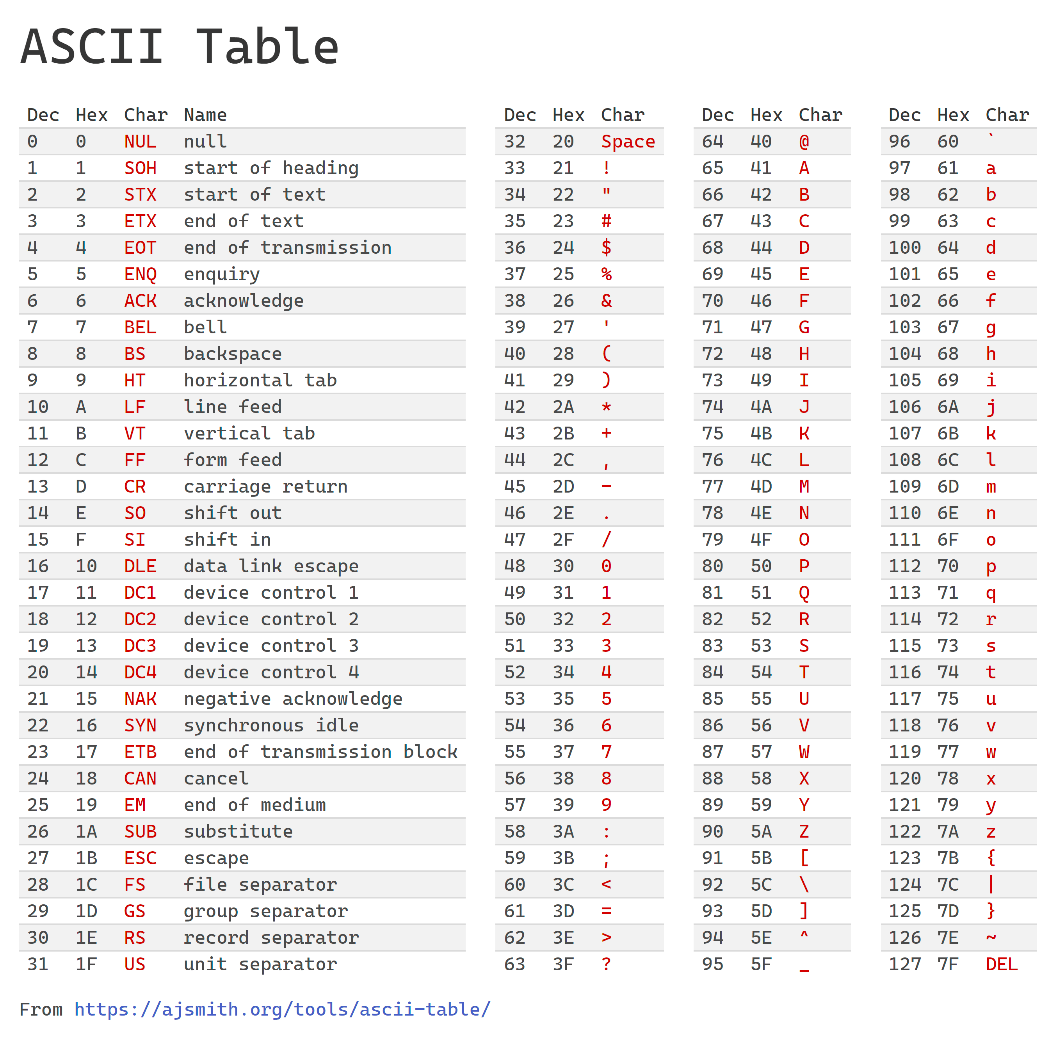Click the red percent sign character
Viewport: 1057px width, 1039px height.
coord(606,274)
